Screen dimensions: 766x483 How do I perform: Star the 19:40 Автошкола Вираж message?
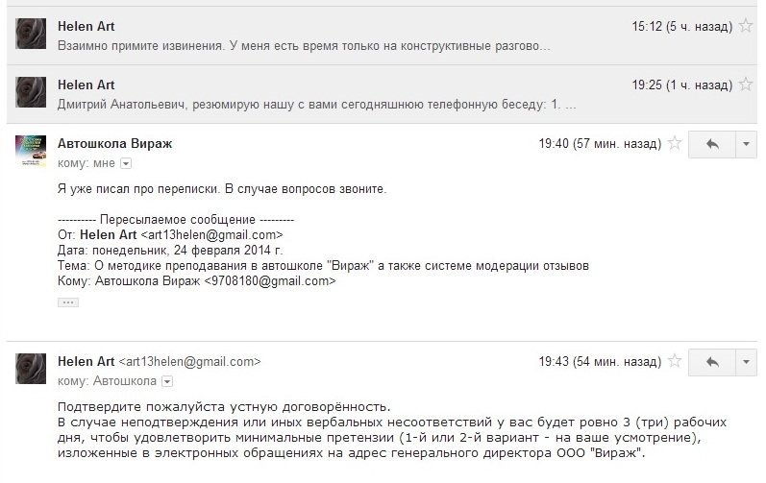pyautogui.click(x=675, y=144)
